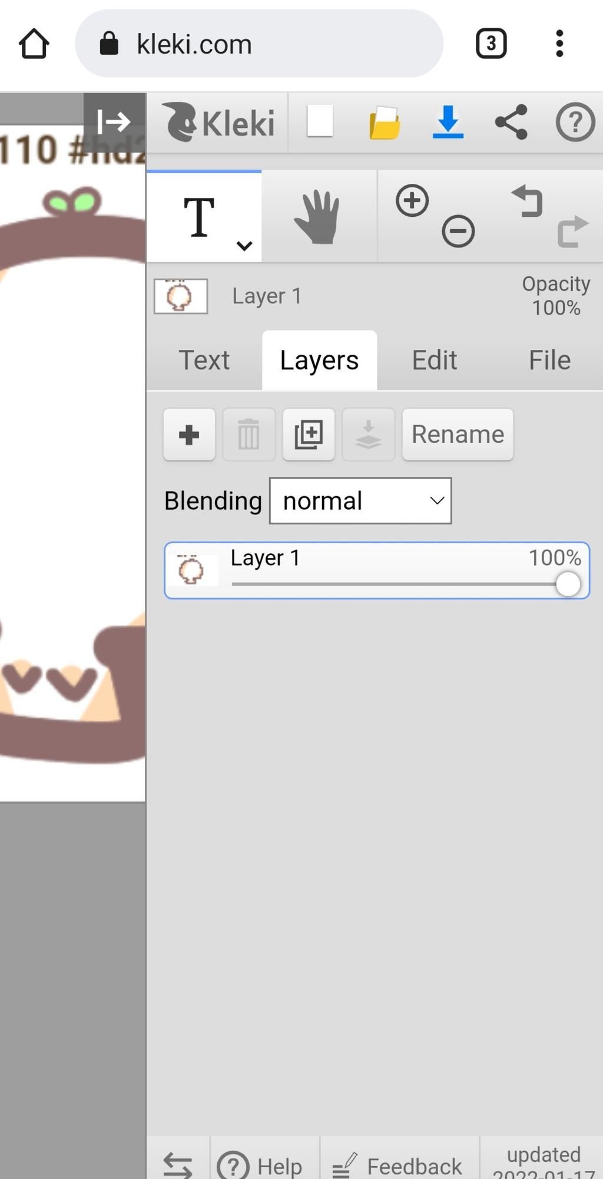Open the Feedback link
The image size is (603, 1179).
pyautogui.click(x=399, y=1165)
